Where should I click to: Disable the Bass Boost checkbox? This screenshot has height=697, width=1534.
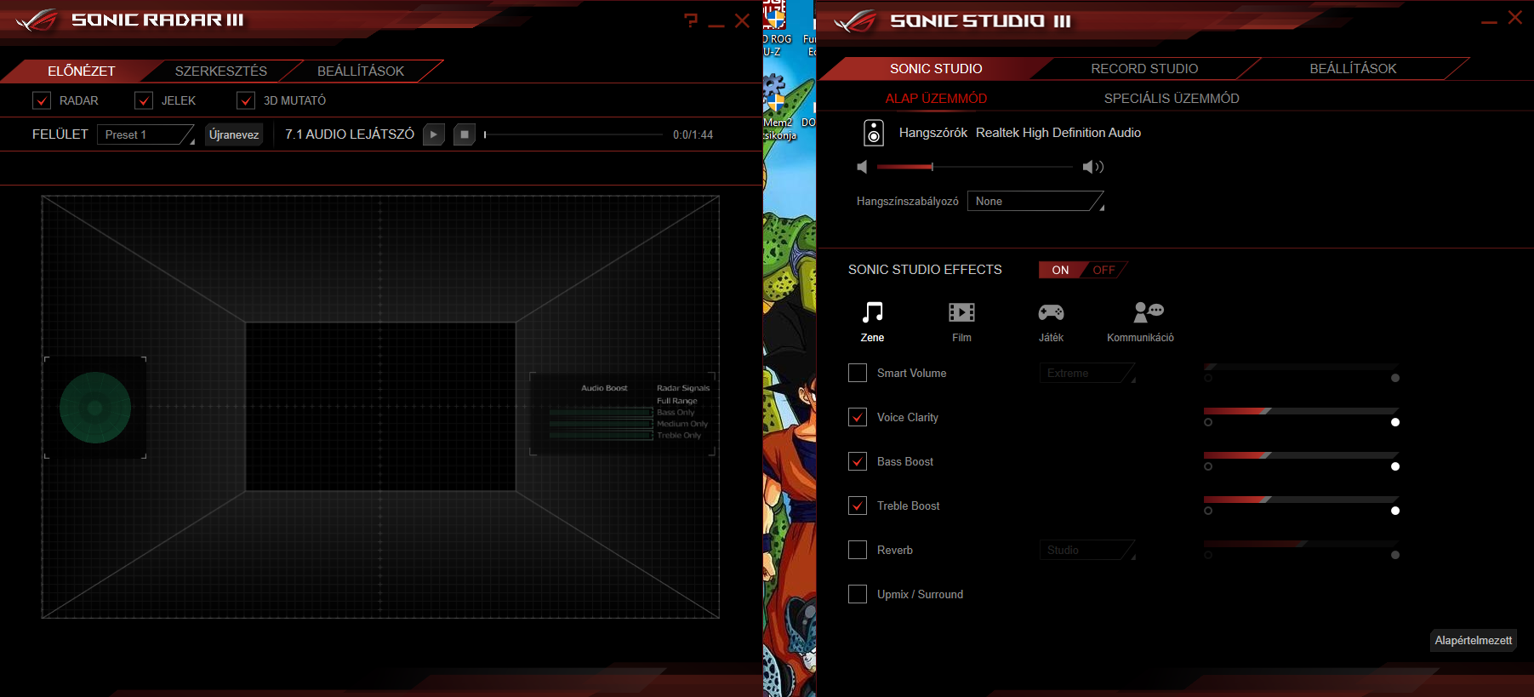pyautogui.click(x=858, y=461)
